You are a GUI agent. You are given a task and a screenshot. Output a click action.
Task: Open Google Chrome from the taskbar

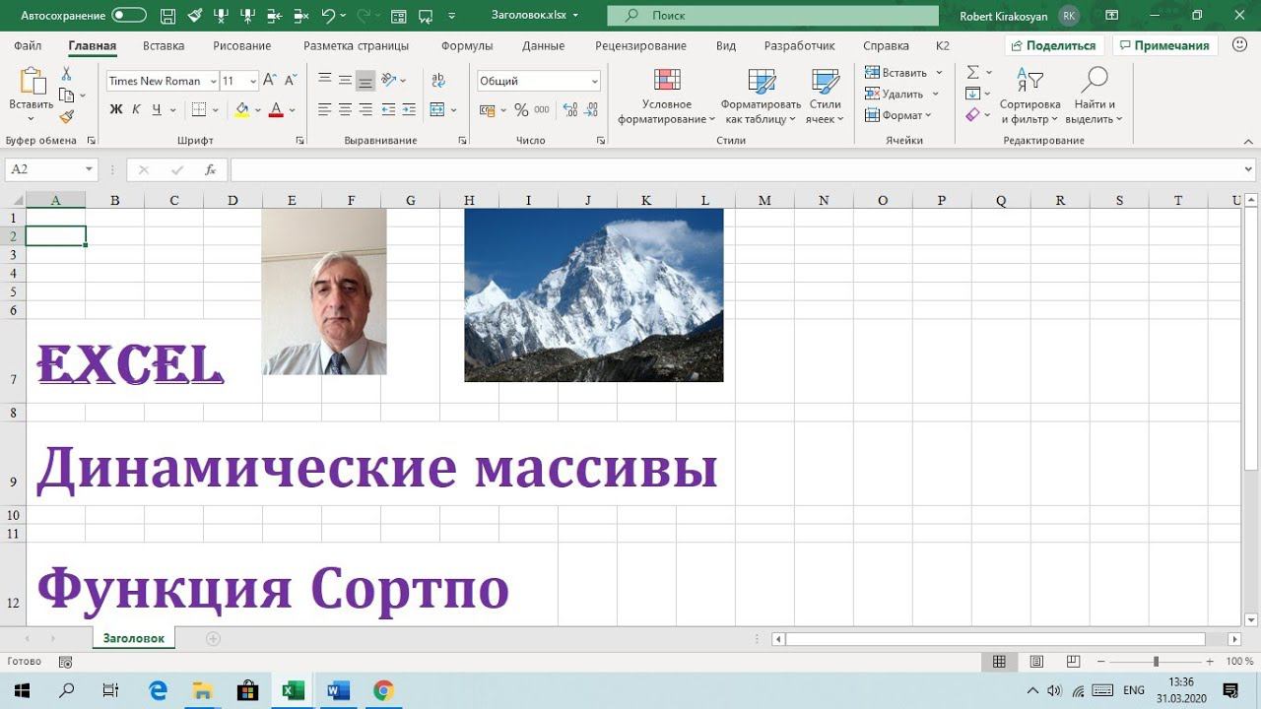pyautogui.click(x=383, y=690)
